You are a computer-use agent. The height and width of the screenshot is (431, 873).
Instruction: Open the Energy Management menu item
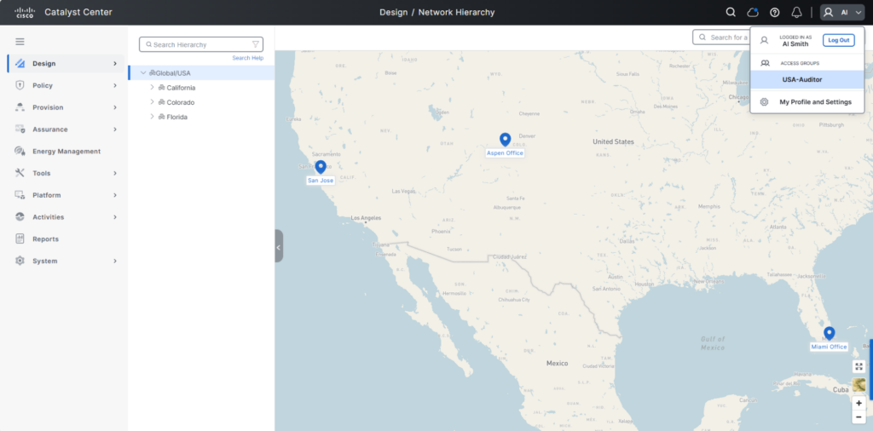coord(66,152)
